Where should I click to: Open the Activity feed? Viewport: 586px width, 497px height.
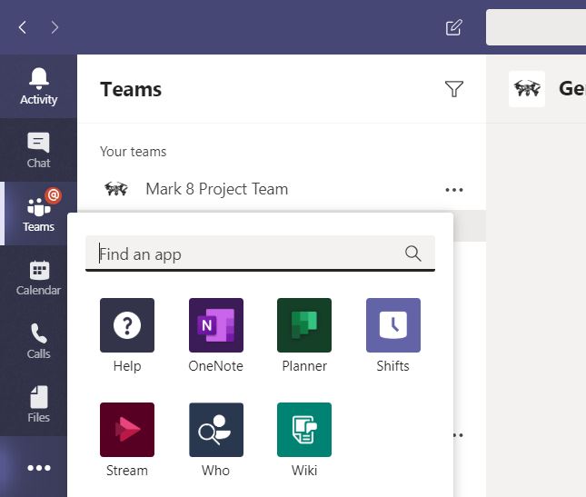(x=38, y=86)
